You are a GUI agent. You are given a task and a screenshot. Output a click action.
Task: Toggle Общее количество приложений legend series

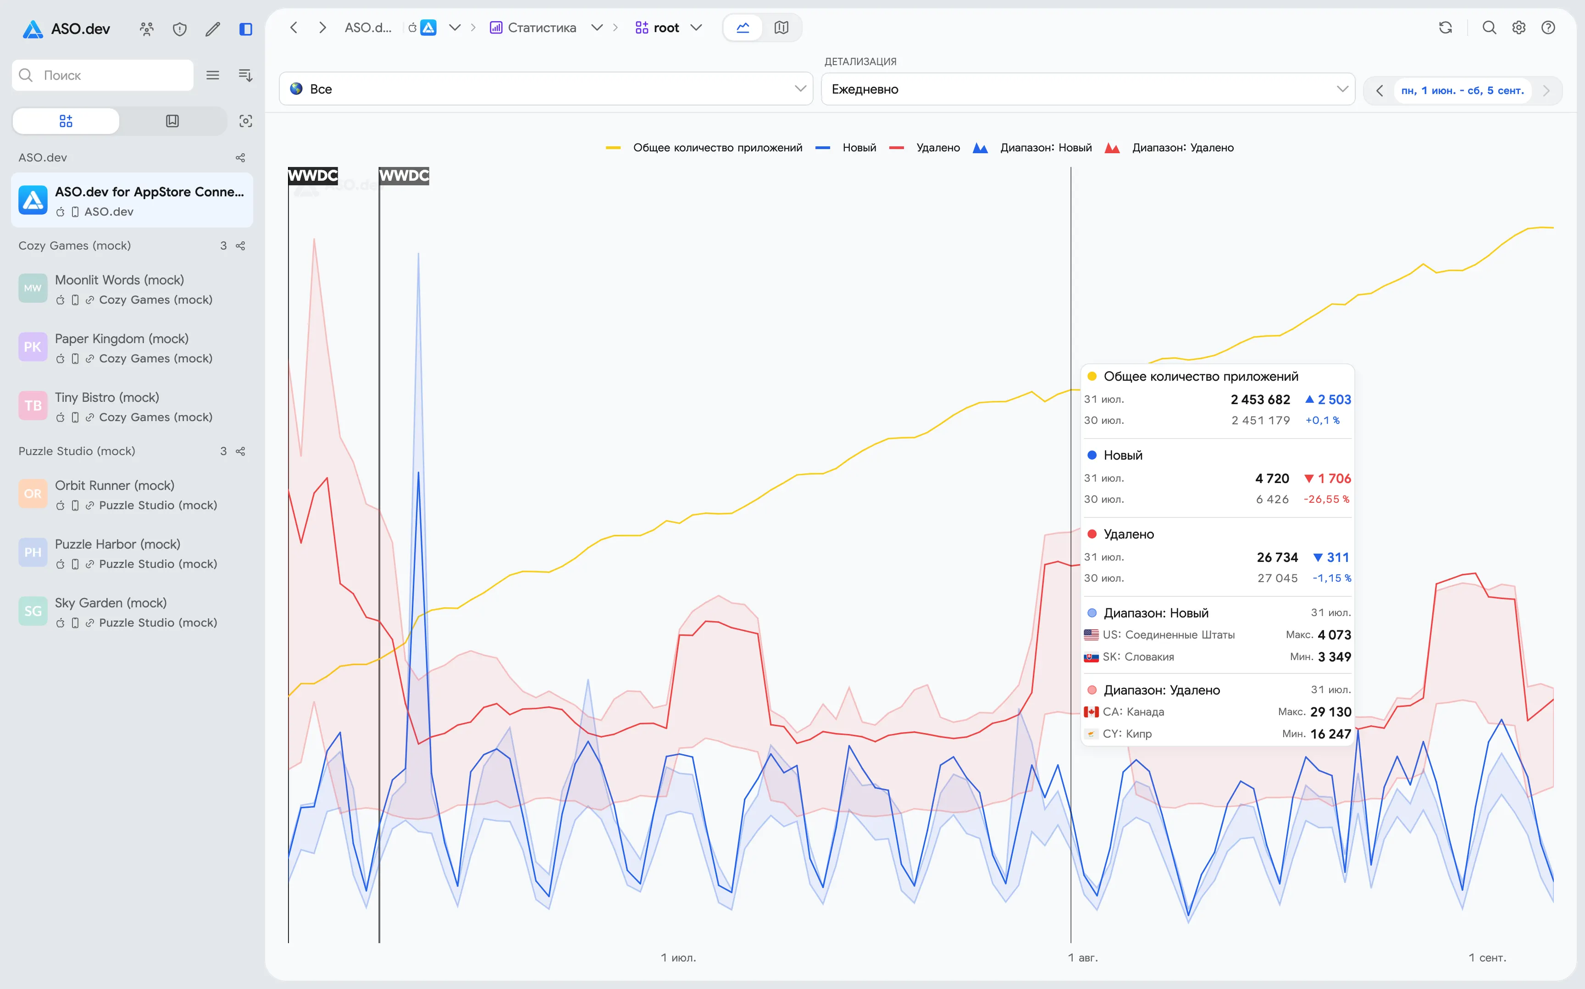(704, 148)
